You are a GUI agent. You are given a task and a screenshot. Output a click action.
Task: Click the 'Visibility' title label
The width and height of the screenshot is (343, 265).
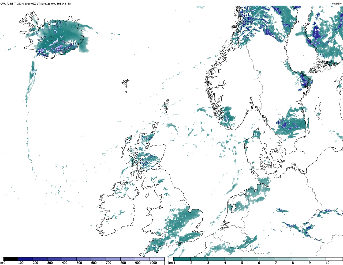(337, 4)
